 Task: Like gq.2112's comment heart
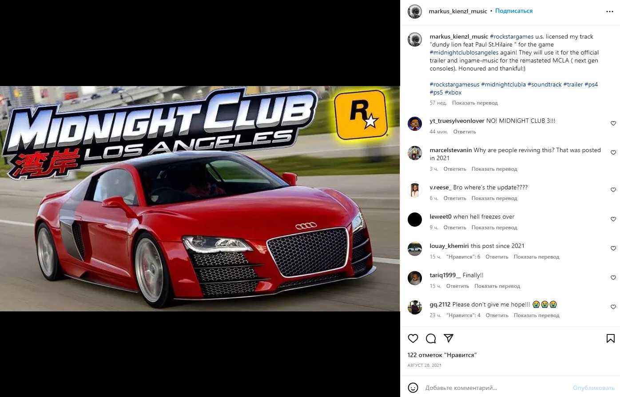pyautogui.click(x=613, y=307)
